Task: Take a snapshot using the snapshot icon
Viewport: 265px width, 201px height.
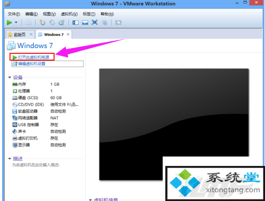Action: pos(43,23)
